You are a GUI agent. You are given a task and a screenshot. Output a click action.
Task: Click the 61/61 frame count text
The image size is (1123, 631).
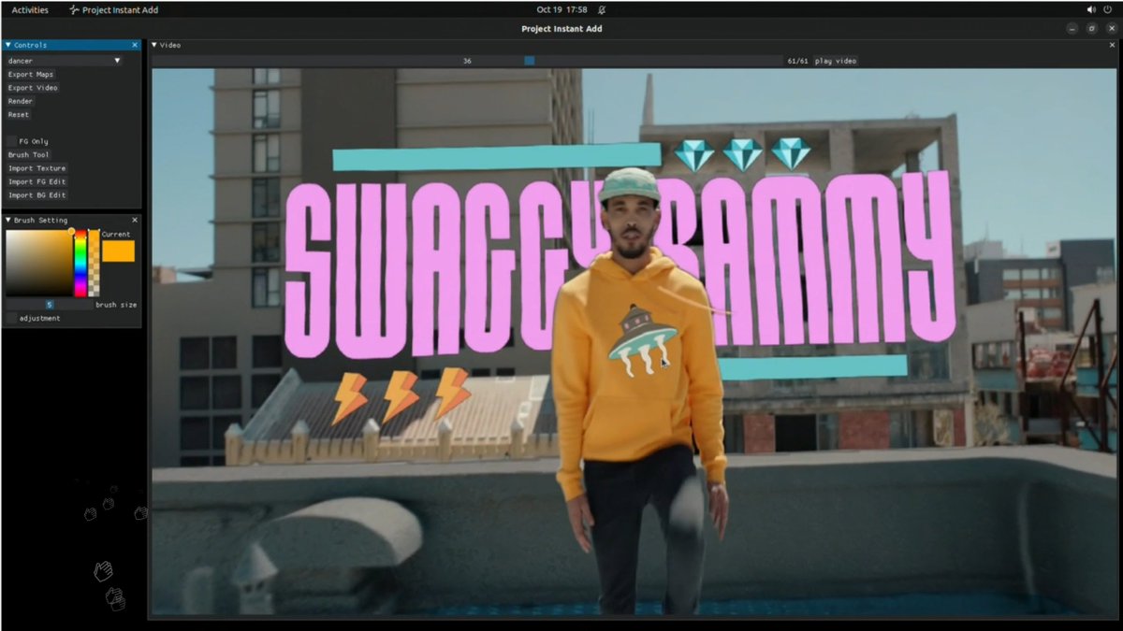(x=797, y=61)
